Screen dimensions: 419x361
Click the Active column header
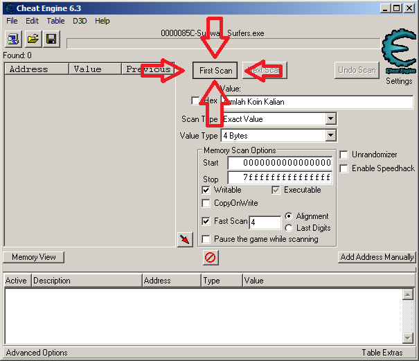tap(17, 281)
